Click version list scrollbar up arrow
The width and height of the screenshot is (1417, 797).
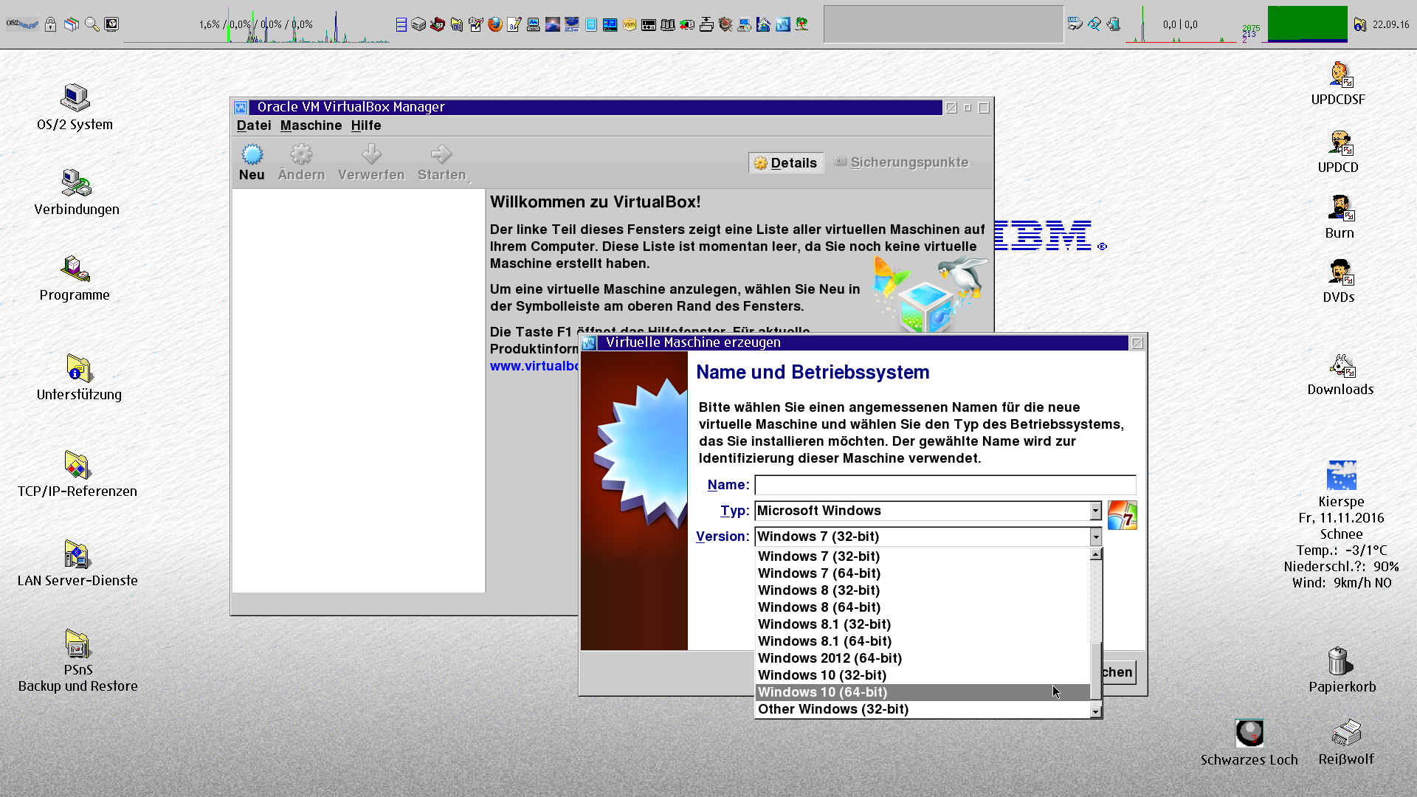(1096, 554)
